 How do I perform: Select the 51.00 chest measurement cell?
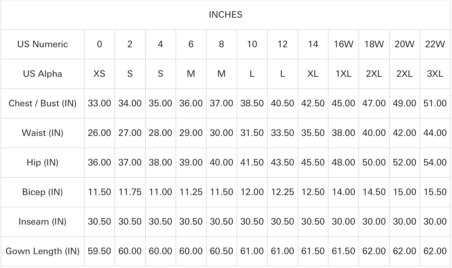coord(435,103)
